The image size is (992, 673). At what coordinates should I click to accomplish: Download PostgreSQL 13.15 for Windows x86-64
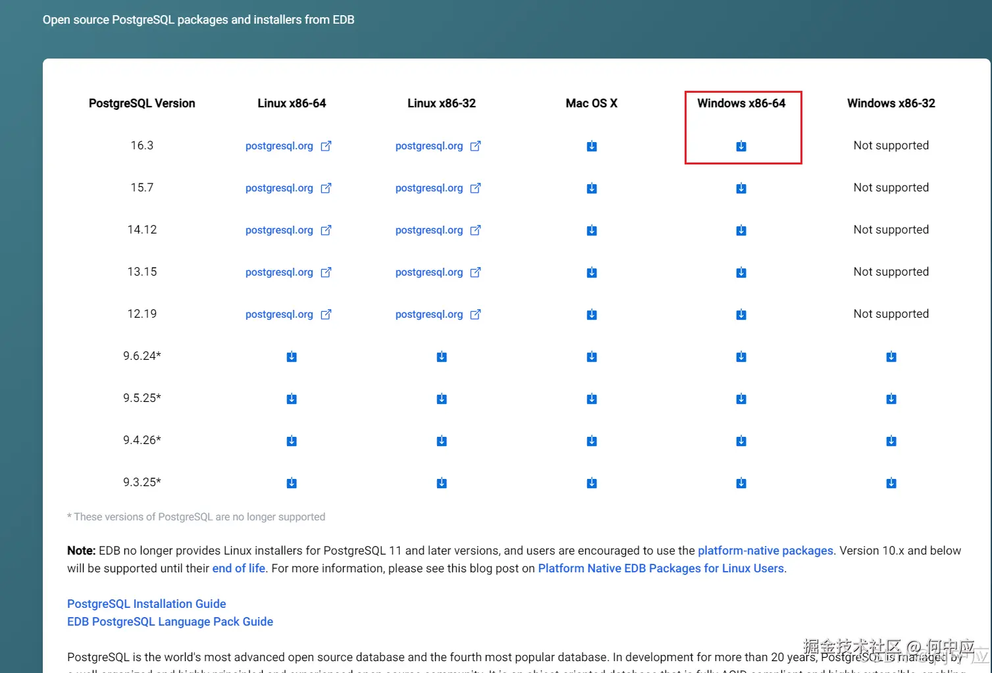741,272
